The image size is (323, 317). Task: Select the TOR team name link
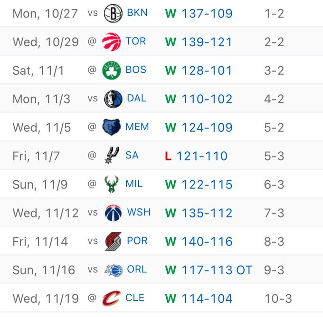[136, 41]
